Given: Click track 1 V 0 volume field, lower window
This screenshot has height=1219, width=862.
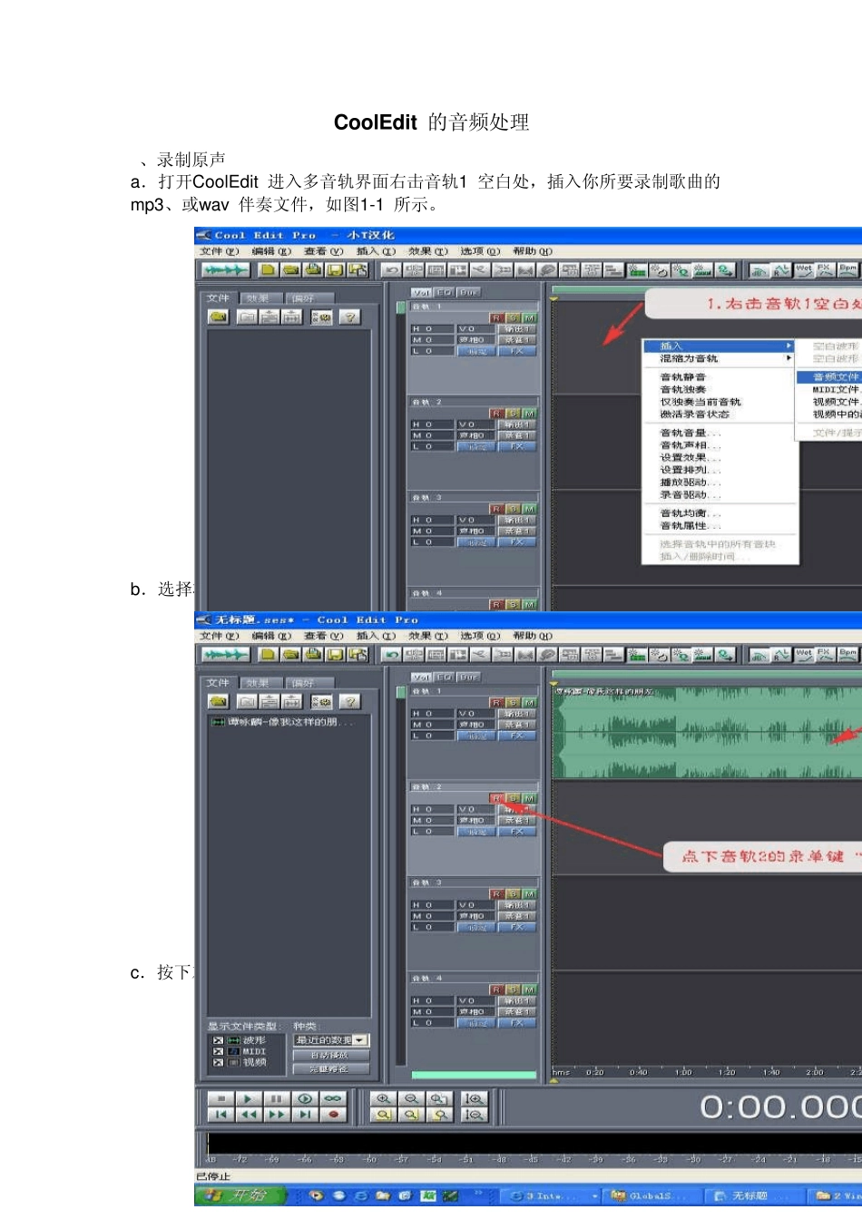Looking at the screenshot, I should 475,714.
